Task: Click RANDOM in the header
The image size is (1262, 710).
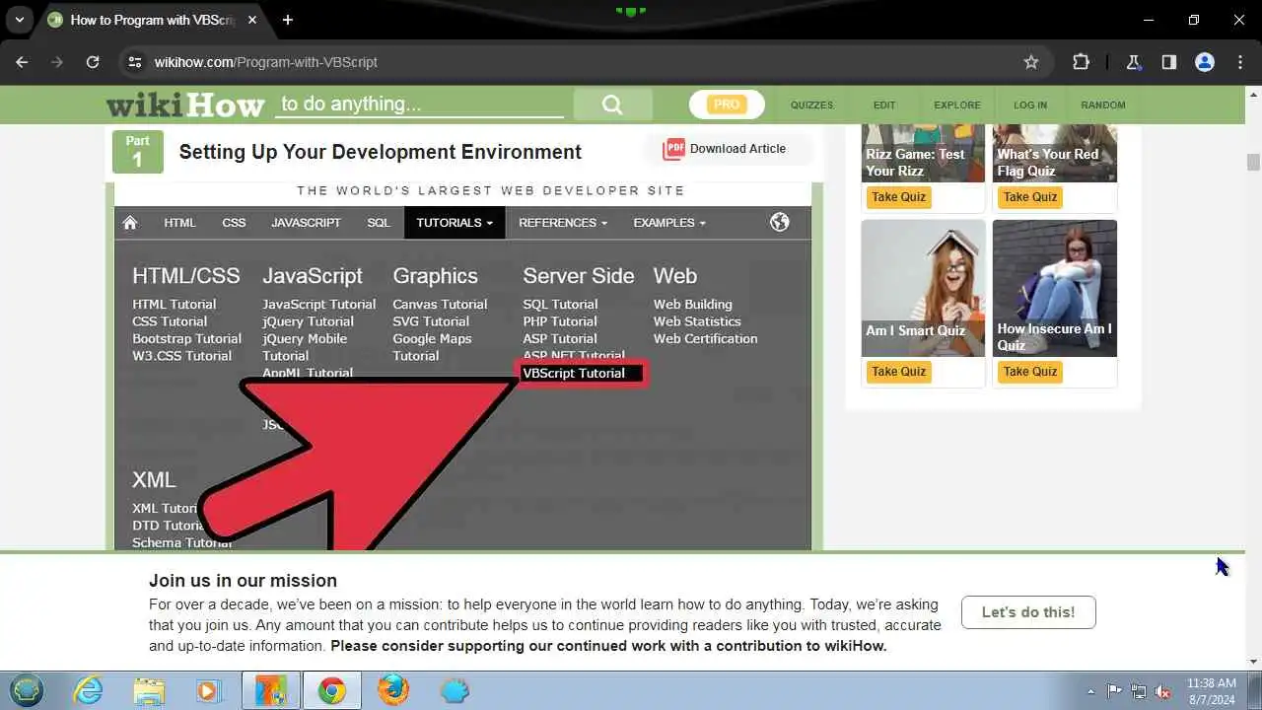Action: tap(1102, 105)
